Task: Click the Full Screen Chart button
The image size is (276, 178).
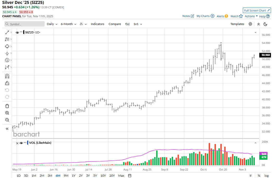Action: (257, 10)
